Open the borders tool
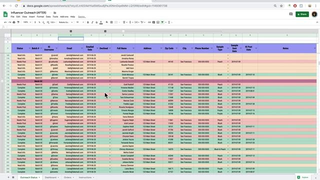 click(111, 22)
